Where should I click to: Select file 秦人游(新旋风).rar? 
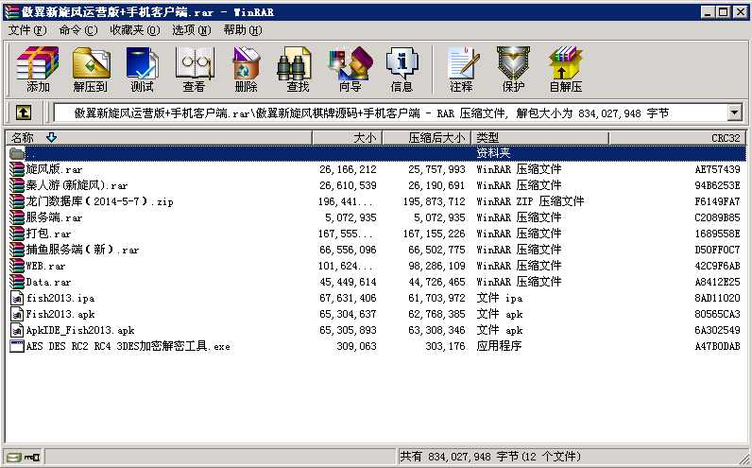tap(77, 185)
